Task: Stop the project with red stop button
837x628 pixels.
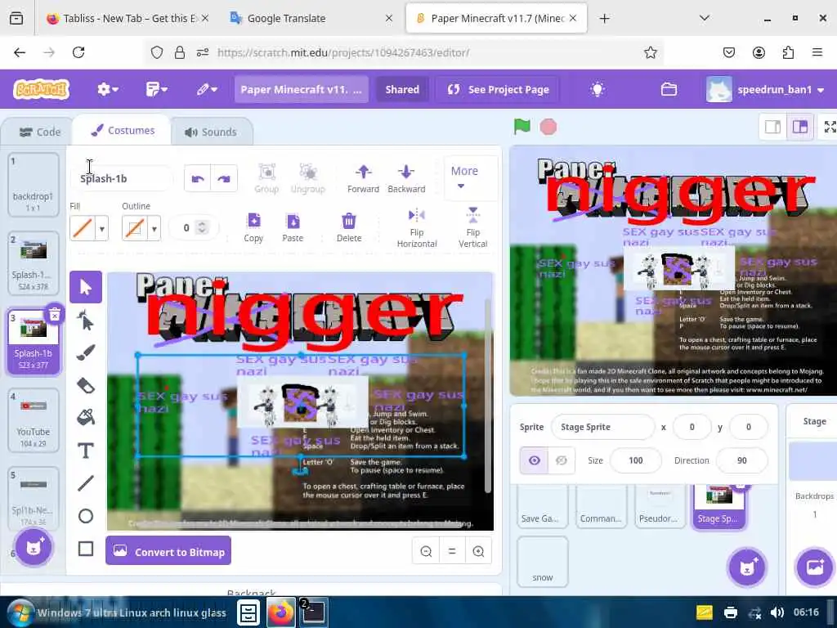Action: pos(548,127)
